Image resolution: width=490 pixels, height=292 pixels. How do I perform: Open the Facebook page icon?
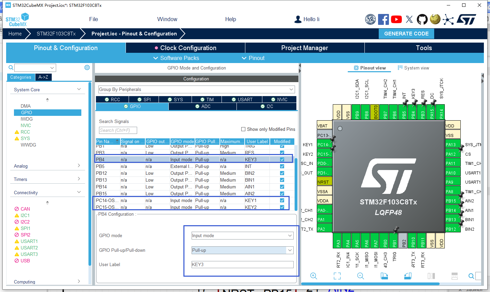tap(383, 19)
